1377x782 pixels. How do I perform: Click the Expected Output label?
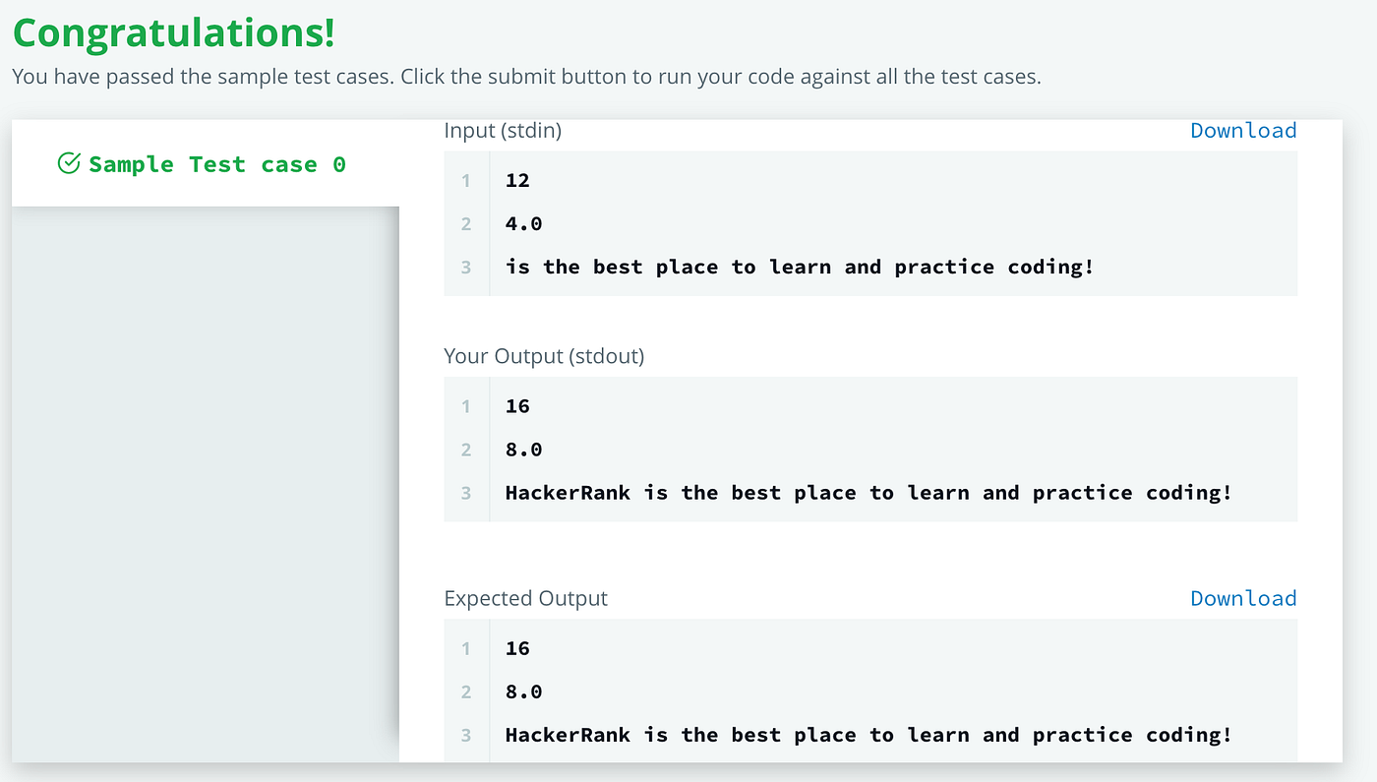pyautogui.click(x=525, y=598)
